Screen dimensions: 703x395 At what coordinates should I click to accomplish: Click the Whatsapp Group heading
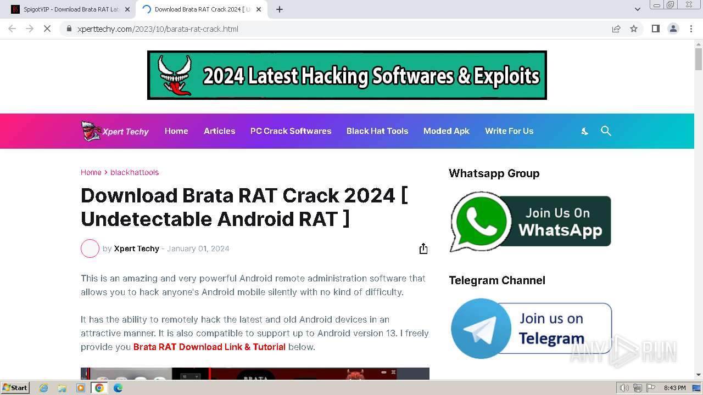tap(494, 173)
